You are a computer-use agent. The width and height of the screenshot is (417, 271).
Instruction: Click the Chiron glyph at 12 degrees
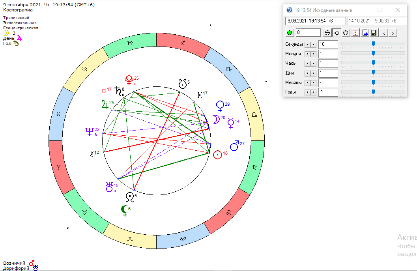tap(92, 154)
